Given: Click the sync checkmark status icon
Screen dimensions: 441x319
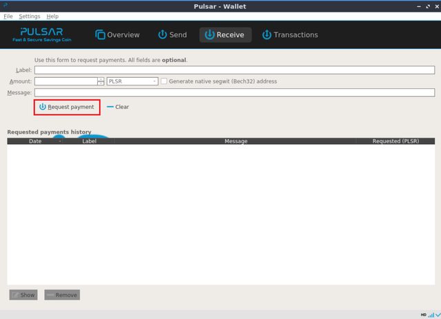Looking at the screenshot, I should pyautogui.click(x=438, y=315).
